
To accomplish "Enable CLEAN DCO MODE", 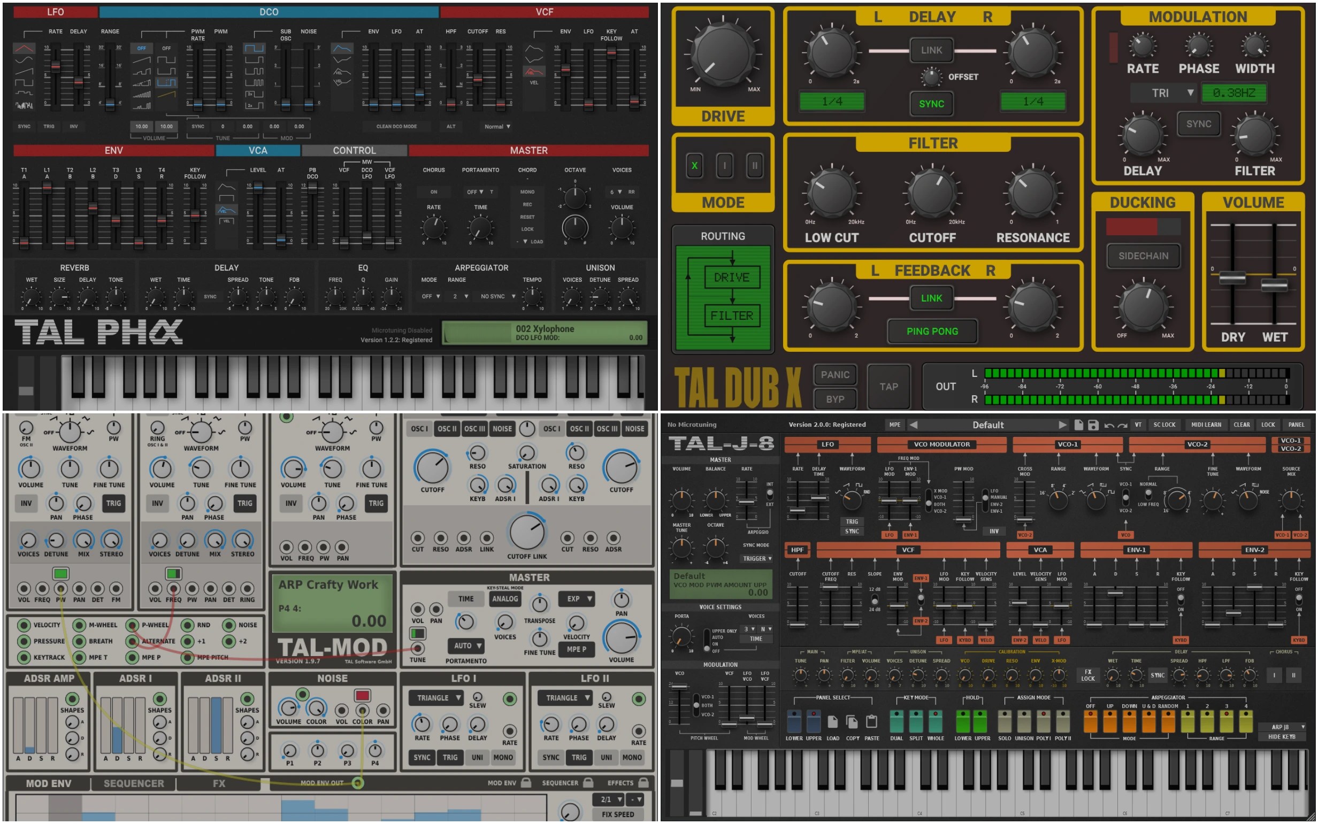I will 396,126.
